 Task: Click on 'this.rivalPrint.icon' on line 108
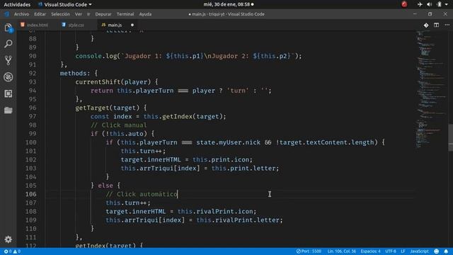(215, 211)
